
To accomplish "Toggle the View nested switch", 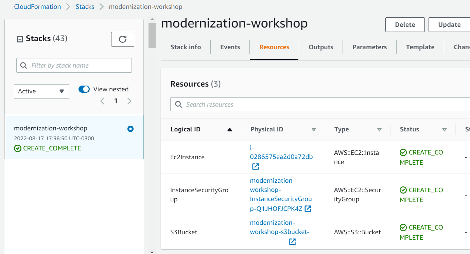I will [x=84, y=89].
